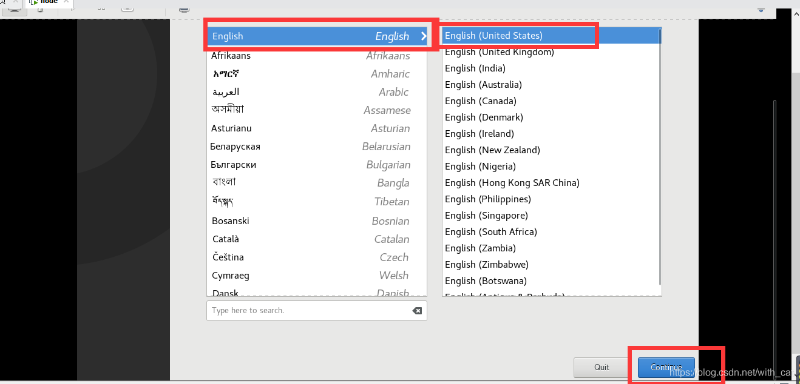Select English (United States) locale

[x=551, y=36]
